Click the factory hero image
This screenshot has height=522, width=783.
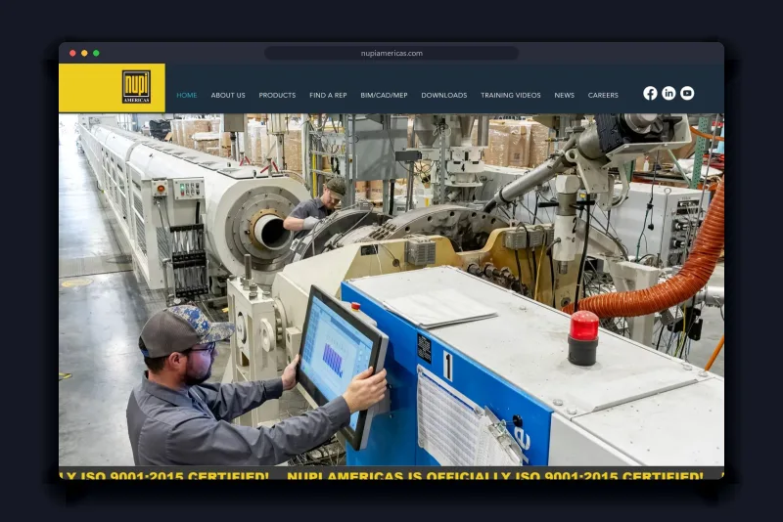pos(391,290)
